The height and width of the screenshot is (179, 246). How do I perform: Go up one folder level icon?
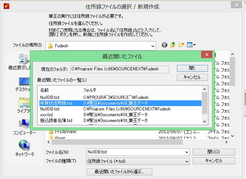173,45
